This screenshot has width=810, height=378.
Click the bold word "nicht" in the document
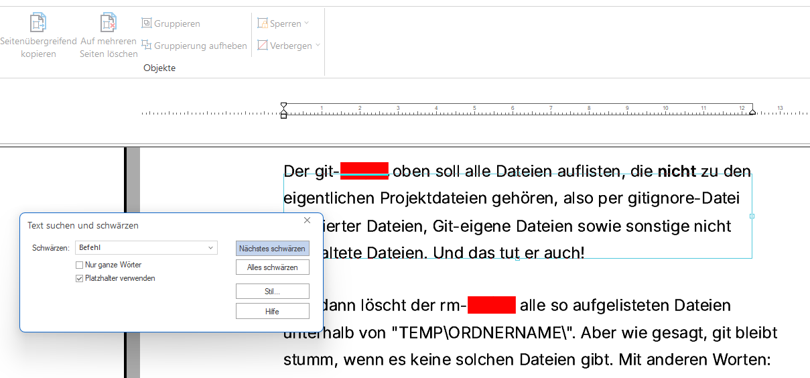677,172
